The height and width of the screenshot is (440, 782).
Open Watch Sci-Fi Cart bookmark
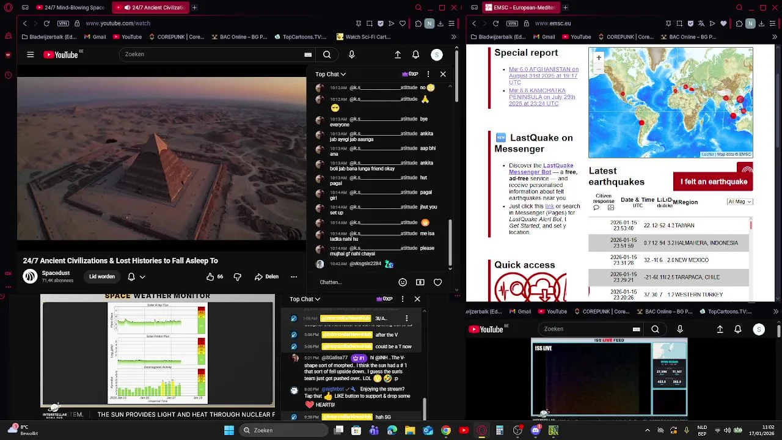(x=364, y=37)
